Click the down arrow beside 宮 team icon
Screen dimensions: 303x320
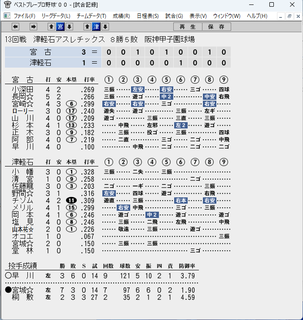pos(70,26)
